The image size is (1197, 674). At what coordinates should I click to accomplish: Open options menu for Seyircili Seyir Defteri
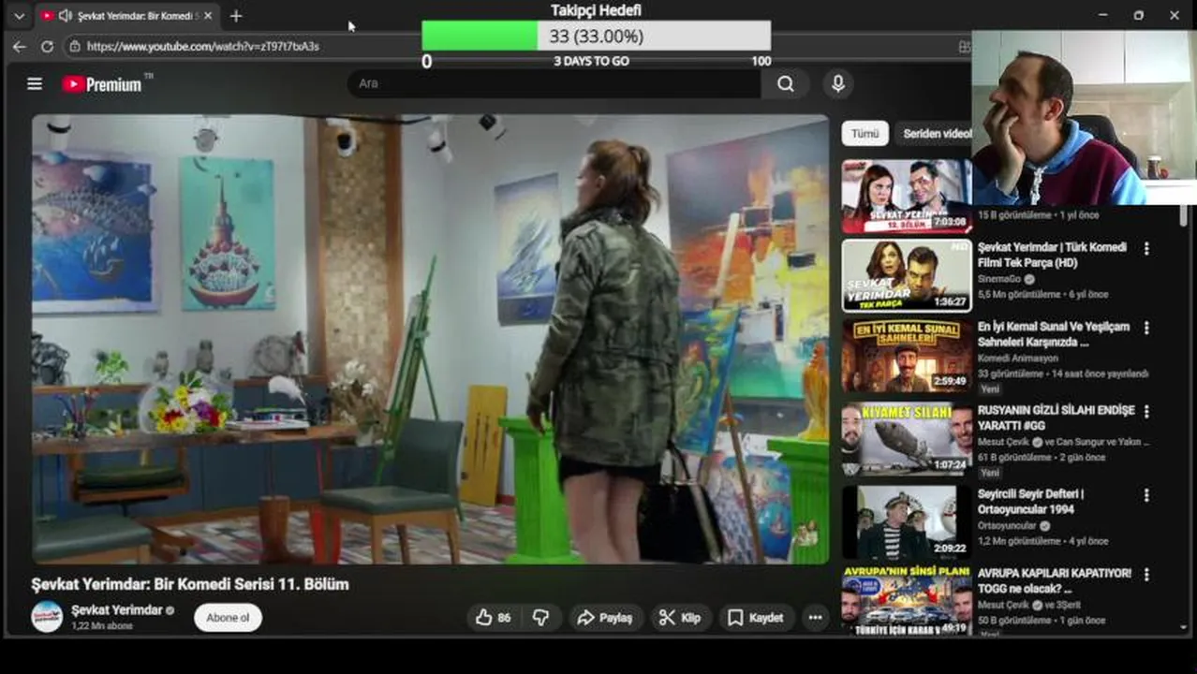1146,495
